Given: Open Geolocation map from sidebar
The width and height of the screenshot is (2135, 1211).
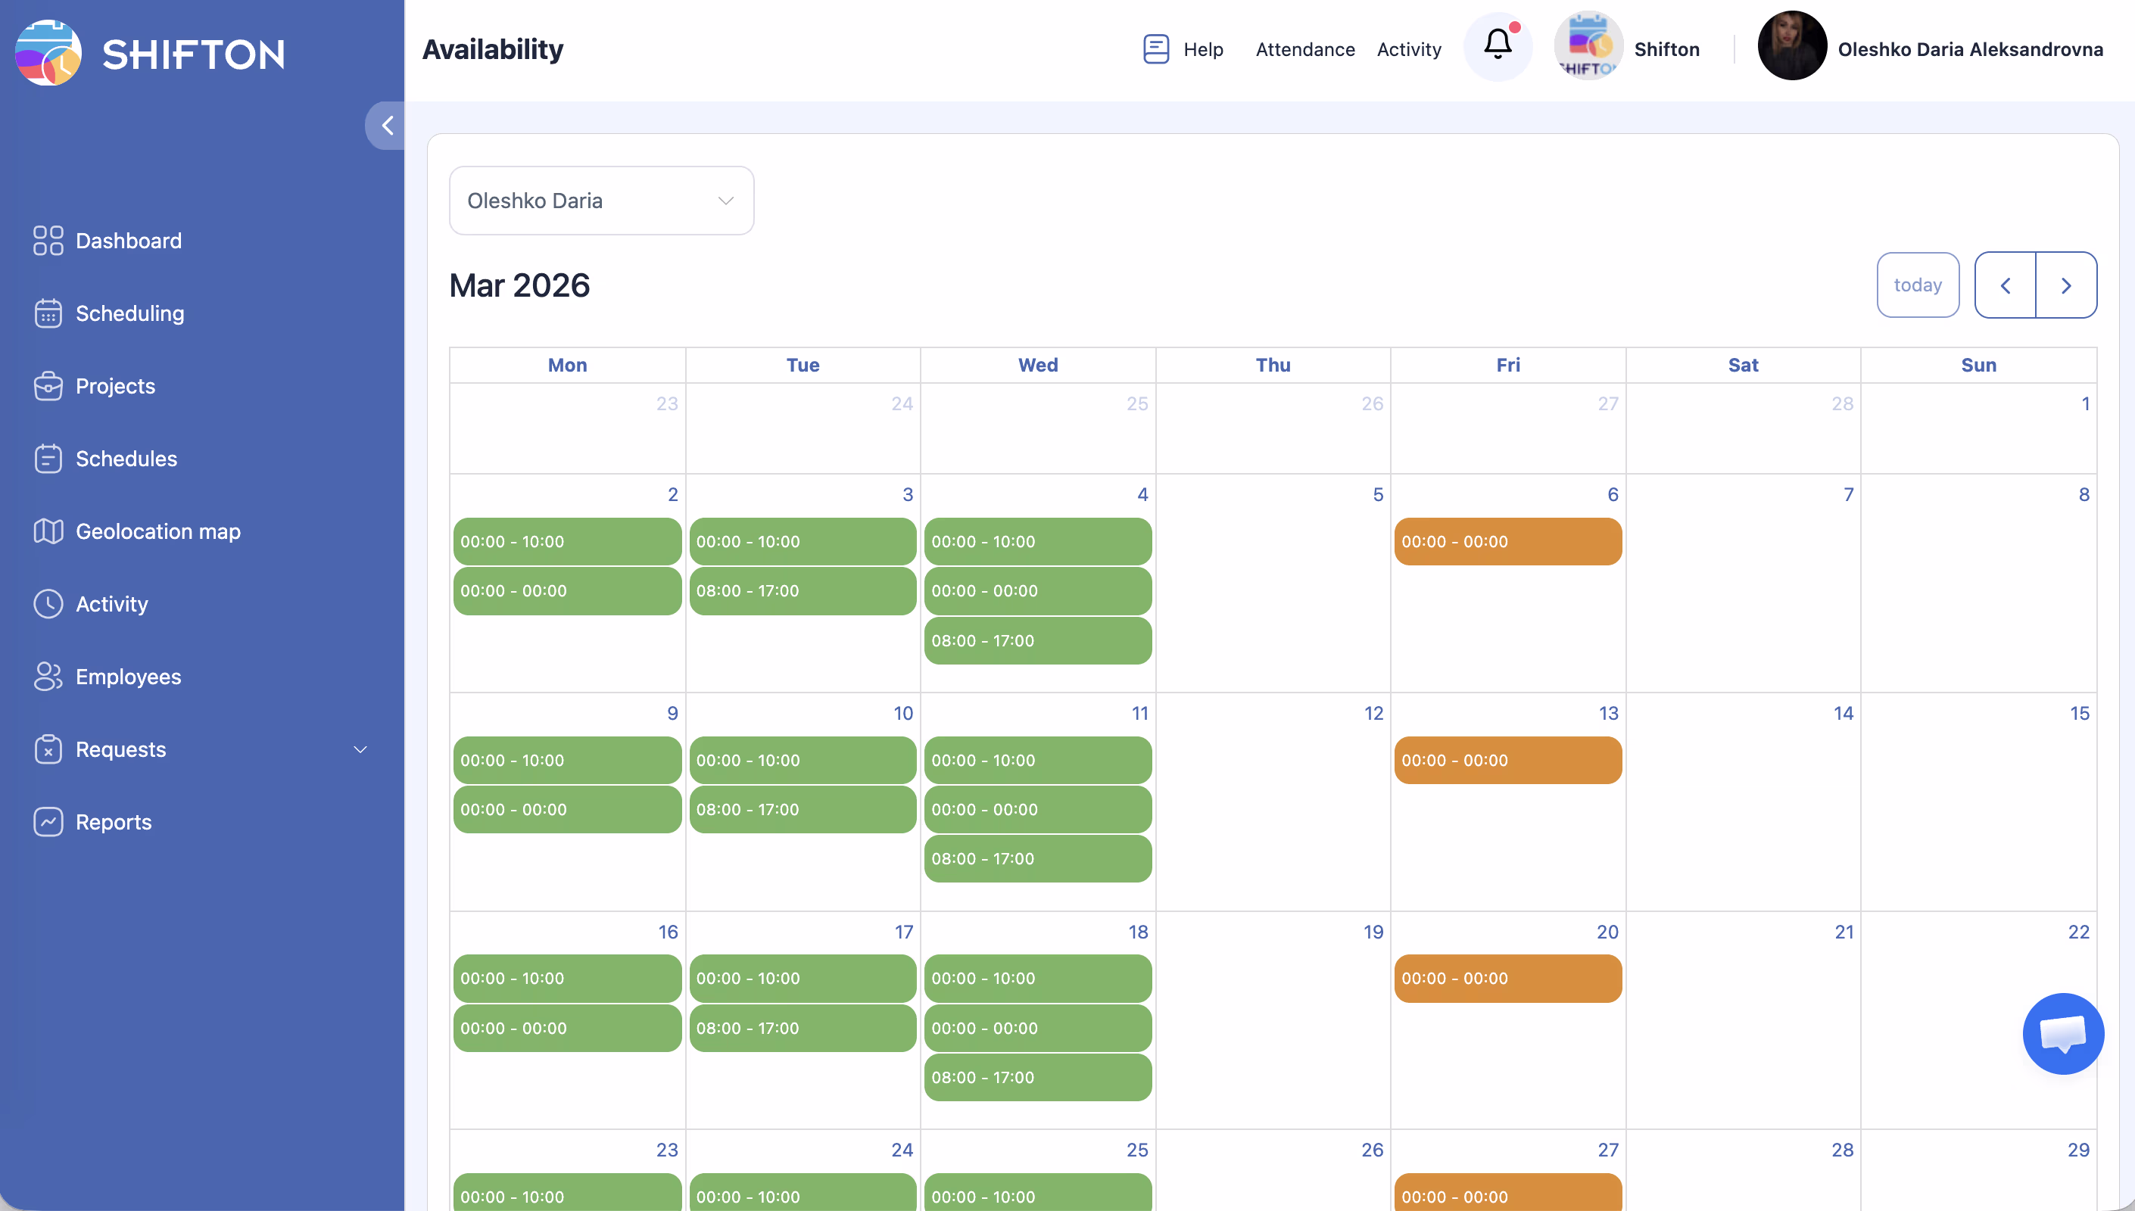Looking at the screenshot, I should tap(157, 531).
